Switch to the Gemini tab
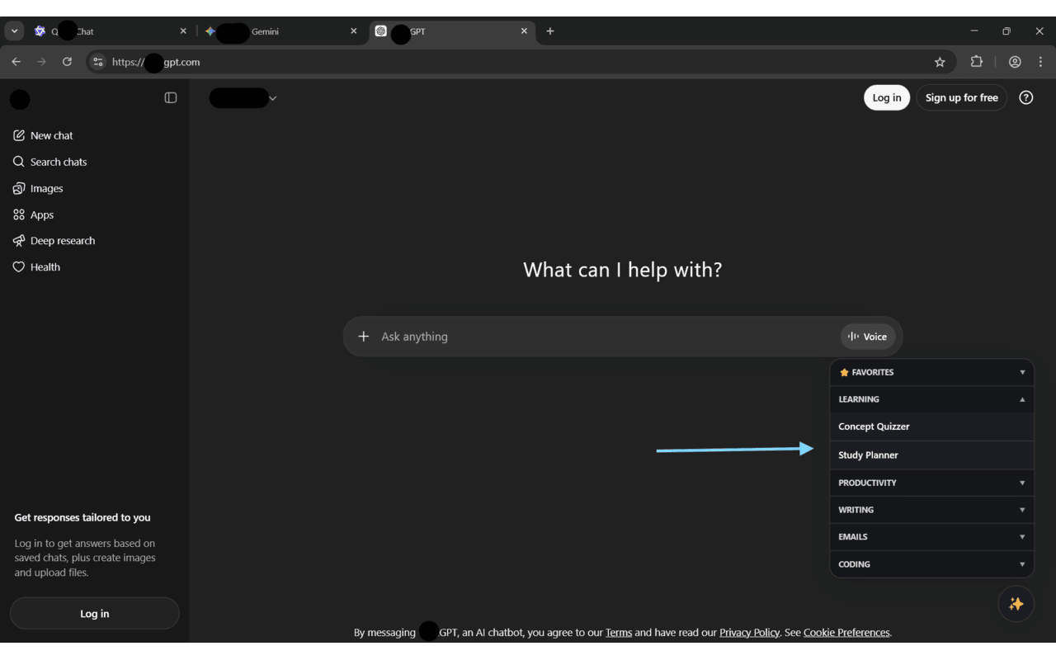1056x660 pixels. pos(280,31)
